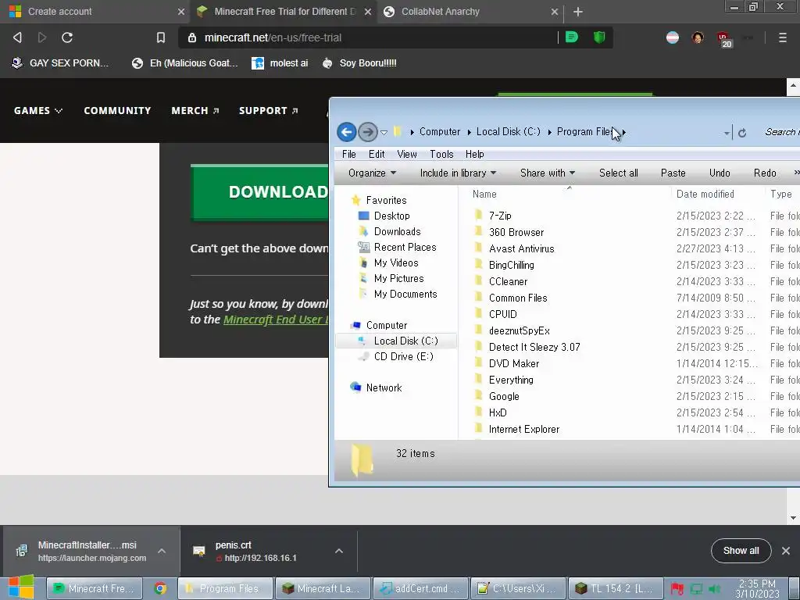Select Desktop in Favorites

point(391,216)
